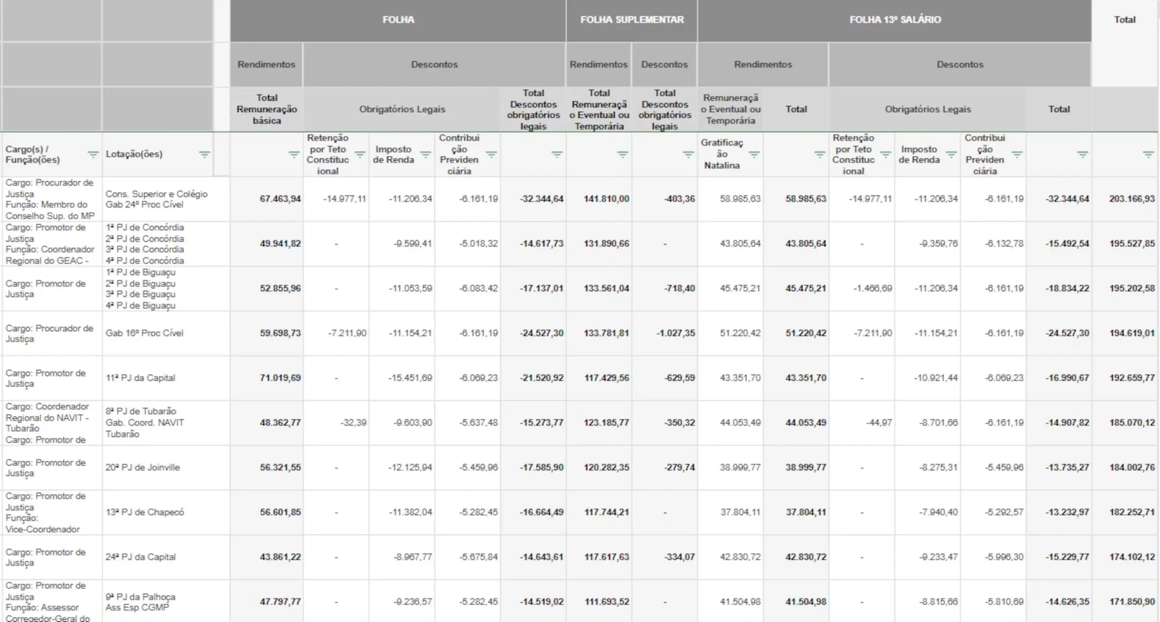Filter 13º Salário Descontos Total column

click(x=1083, y=154)
